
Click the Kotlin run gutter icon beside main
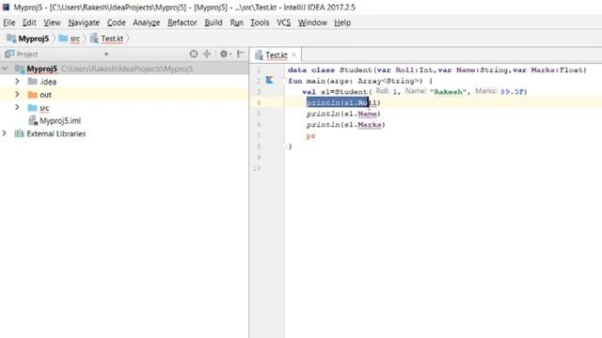click(270, 80)
